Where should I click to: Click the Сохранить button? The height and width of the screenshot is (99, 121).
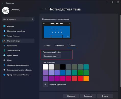click(88, 96)
